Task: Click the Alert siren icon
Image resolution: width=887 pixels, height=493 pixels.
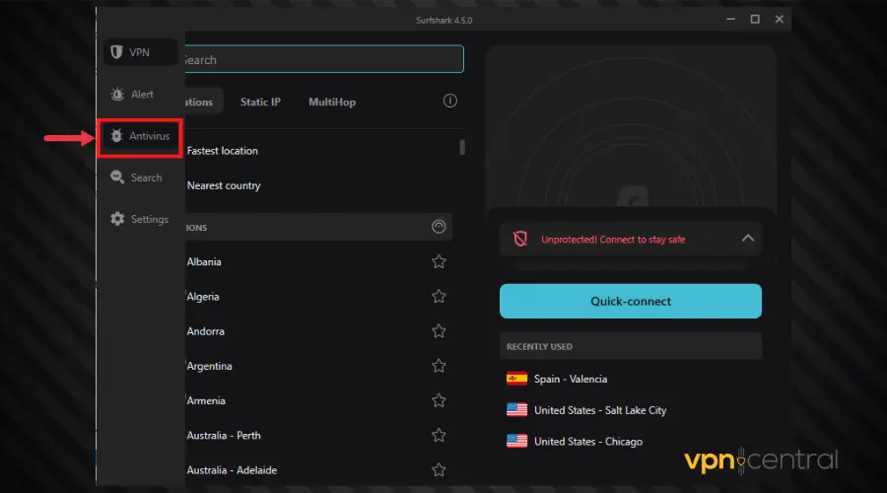Action: (x=117, y=94)
